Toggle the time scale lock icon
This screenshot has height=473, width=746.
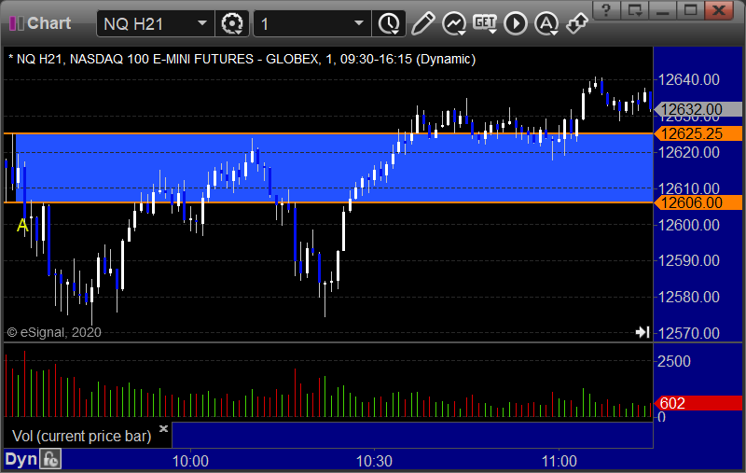[50, 459]
